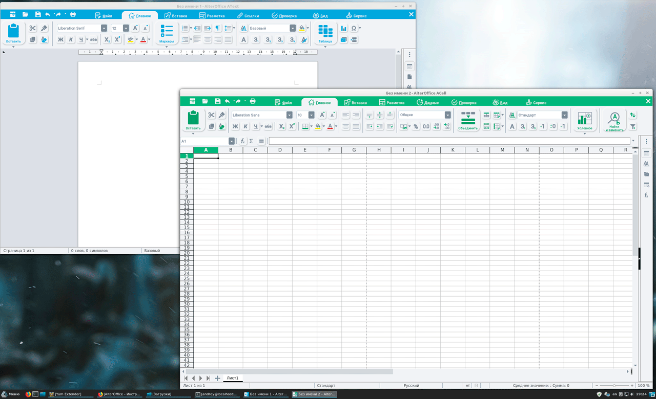Viewport: 656px width, 399px height.
Task: Toggle strikethrough (абв) in AText
Action: (93, 39)
